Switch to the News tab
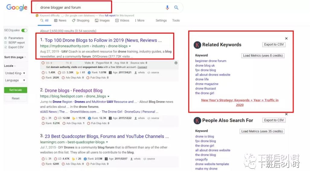The height and width of the screenshot is (178, 310). (x=60, y=20)
